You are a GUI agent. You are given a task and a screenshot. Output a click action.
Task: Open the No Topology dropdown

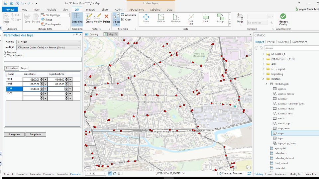pyautogui.click(x=55, y=15)
